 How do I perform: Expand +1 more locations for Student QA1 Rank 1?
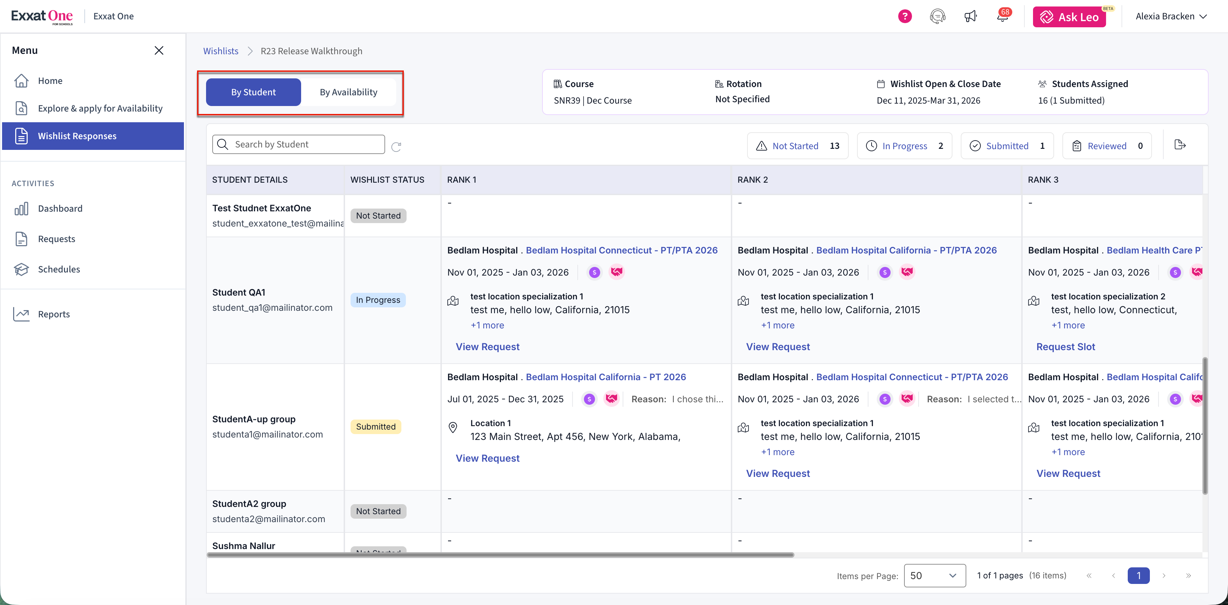pos(487,325)
